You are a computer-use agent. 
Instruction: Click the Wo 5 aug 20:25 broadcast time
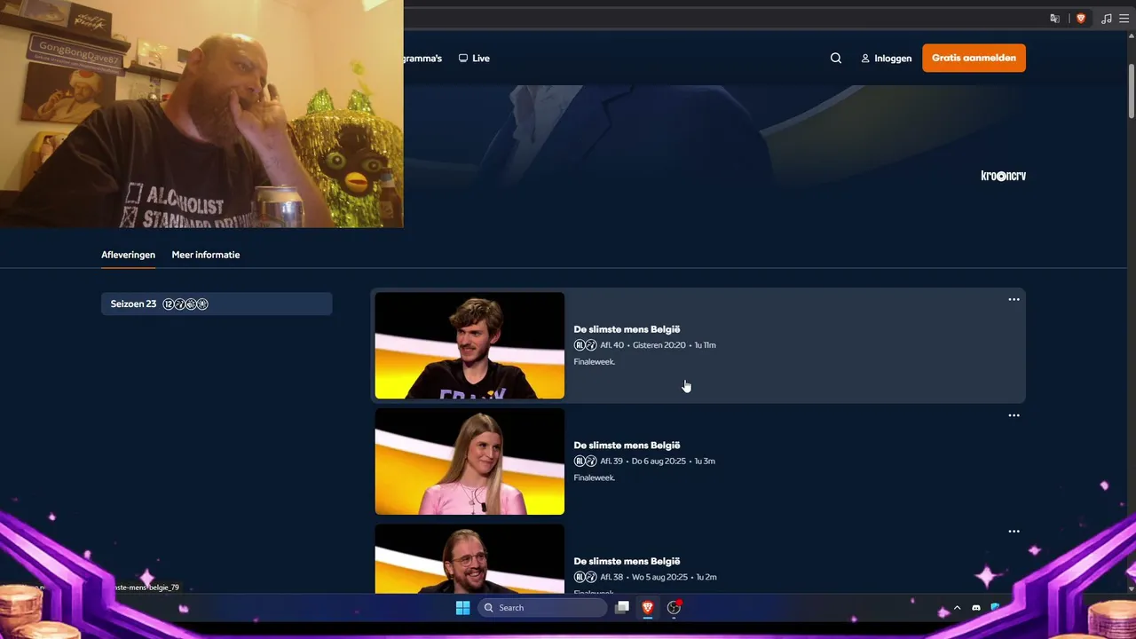[x=659, y=578]
